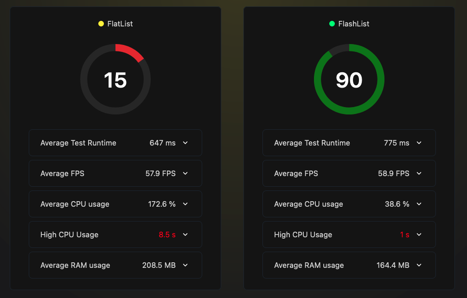Click the red 8.5 s High CPU value
Screen dimensions: 467x298
(x=166, y=235)
